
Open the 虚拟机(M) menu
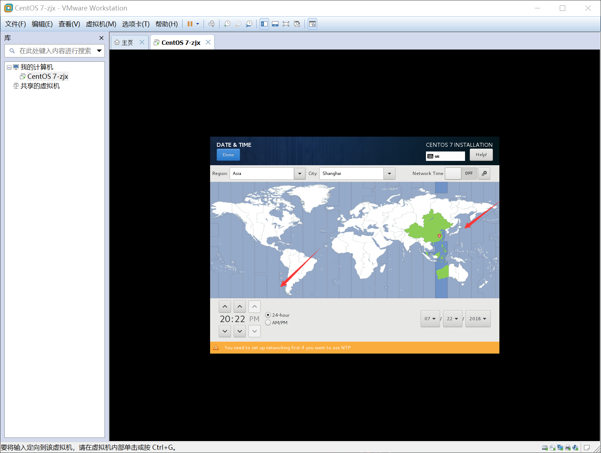(101, 24)
